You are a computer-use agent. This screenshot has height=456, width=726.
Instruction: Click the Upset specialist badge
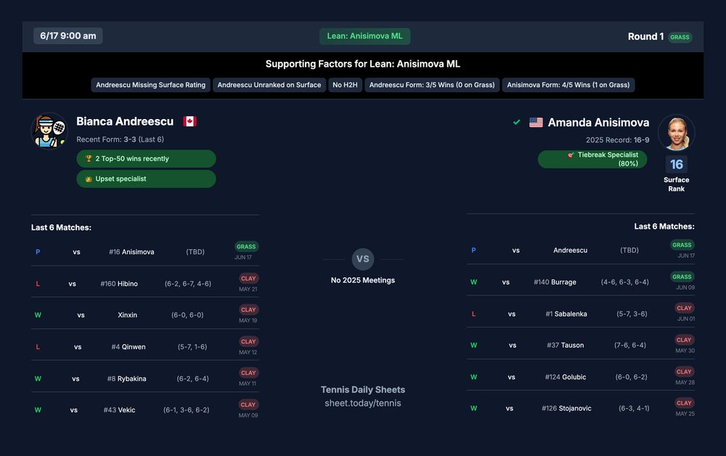coord(146,179)
